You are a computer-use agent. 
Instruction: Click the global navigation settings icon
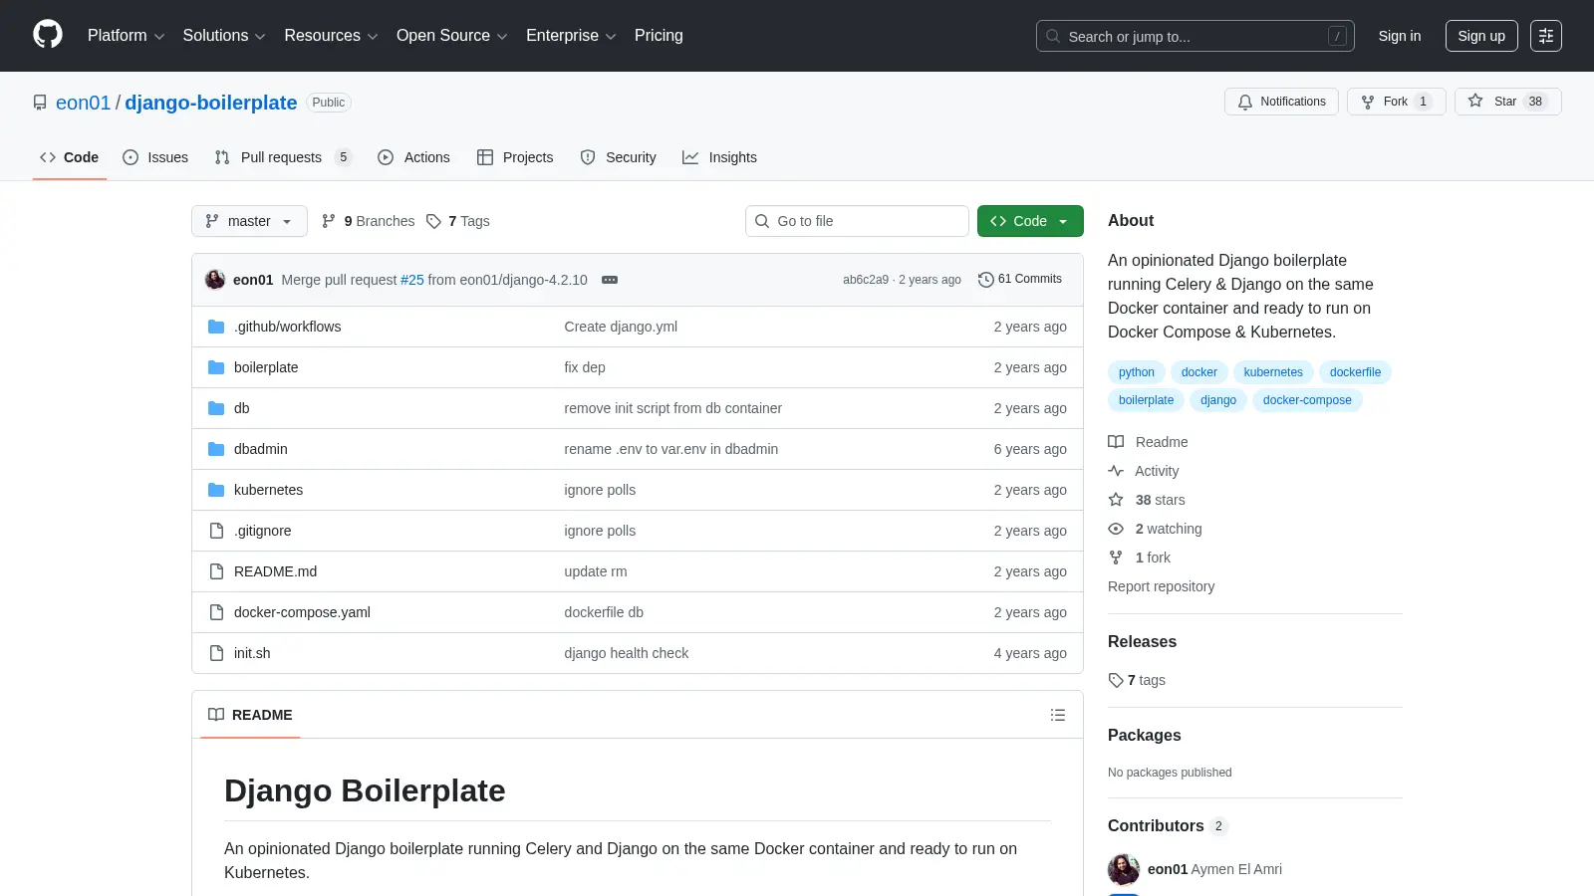pos(1545,36)
